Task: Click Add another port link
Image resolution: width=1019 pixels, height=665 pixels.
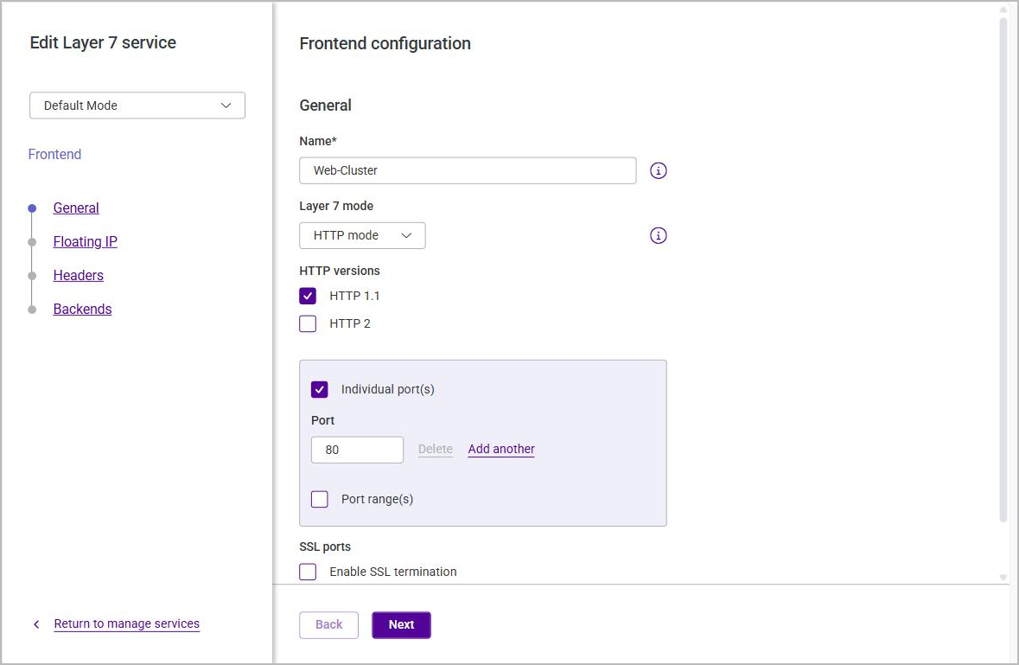Action: 501,449
